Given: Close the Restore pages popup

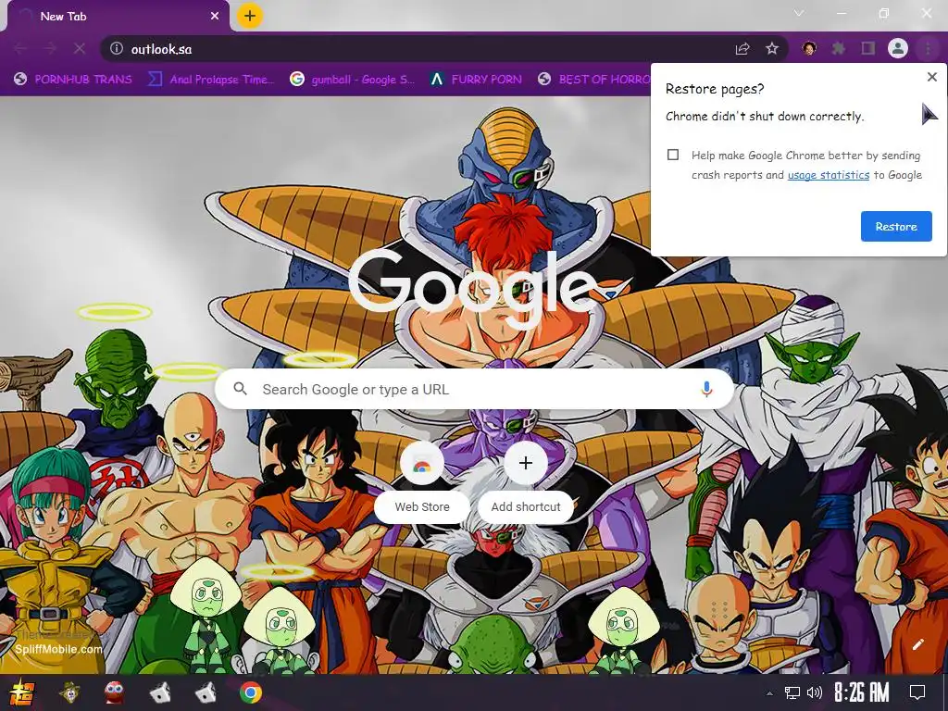Looking at the screenshot, I should click(931, 77).
